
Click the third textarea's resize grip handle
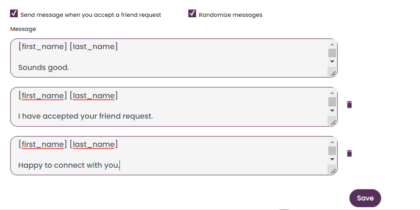pos(333,171)
